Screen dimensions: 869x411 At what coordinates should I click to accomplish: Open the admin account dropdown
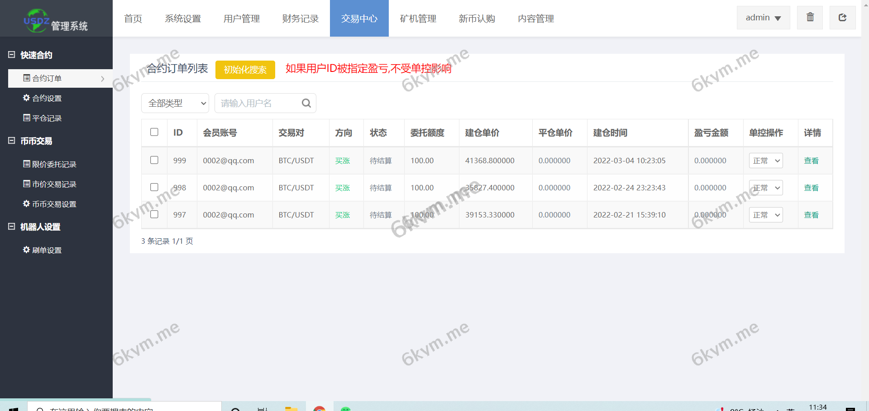point(763,17)
